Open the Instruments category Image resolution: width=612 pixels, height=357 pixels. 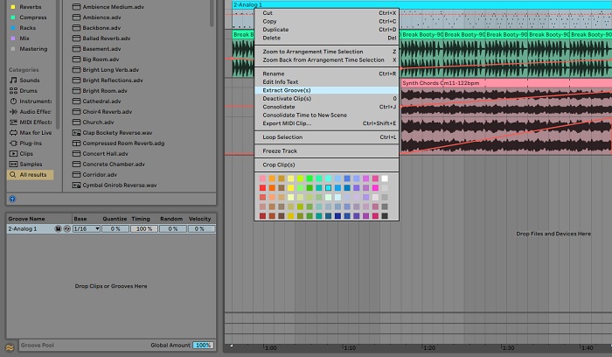click(x=31, y=101)
